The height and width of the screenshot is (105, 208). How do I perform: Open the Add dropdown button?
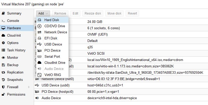click(43, 13)
